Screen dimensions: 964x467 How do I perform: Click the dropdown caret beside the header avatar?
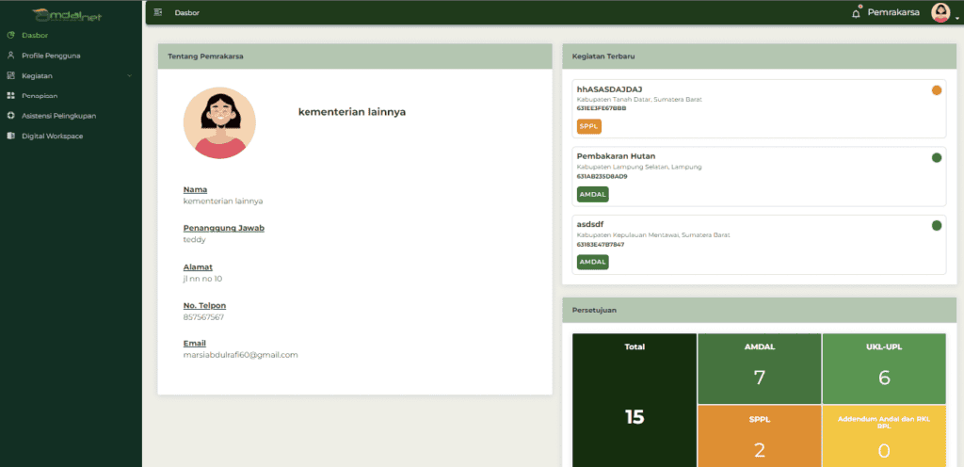(x=956, y=17)
